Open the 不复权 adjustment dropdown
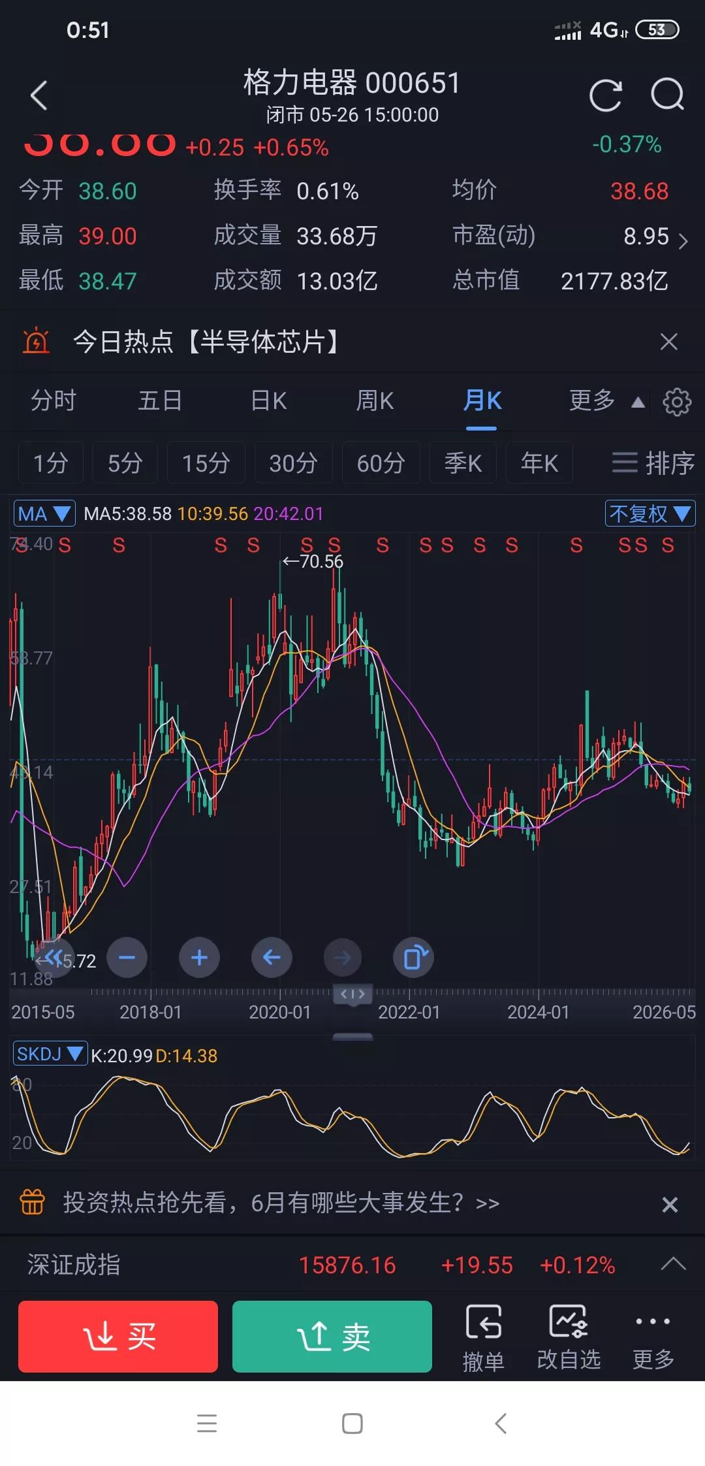705x1466 pixels. tap(650, 513)
